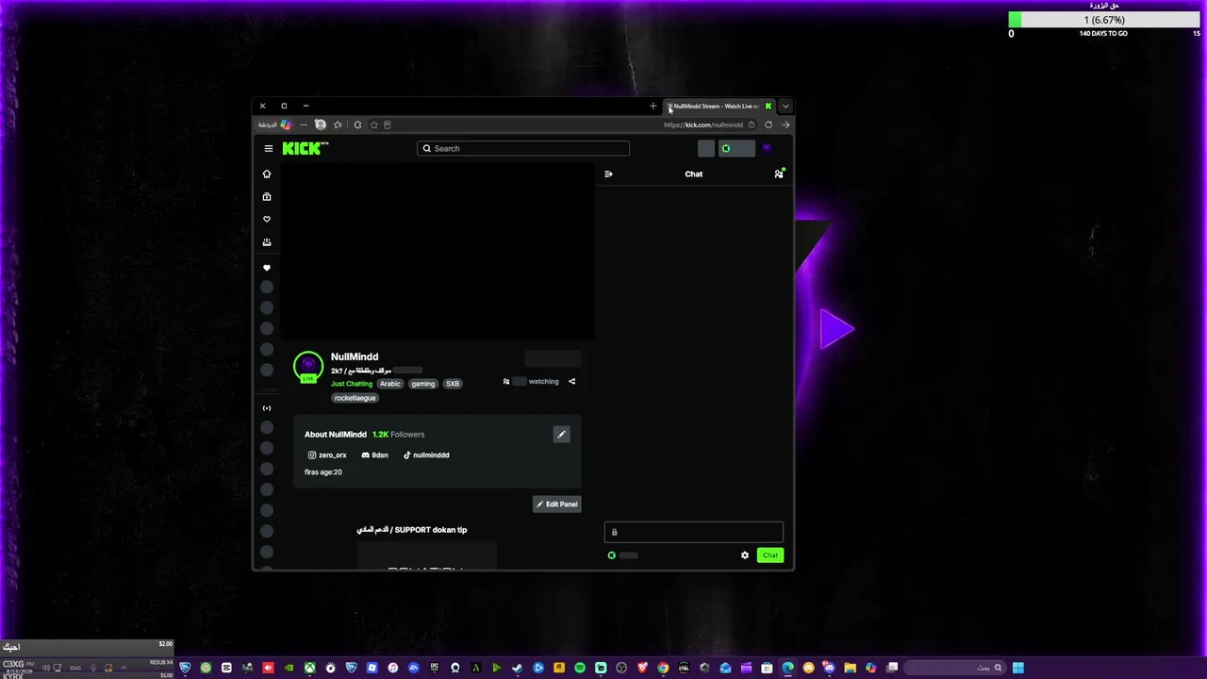This screenshot has width=1207, height=679.
Task: Click the NullMindd channel avatar
Action: tap(308, 366)
